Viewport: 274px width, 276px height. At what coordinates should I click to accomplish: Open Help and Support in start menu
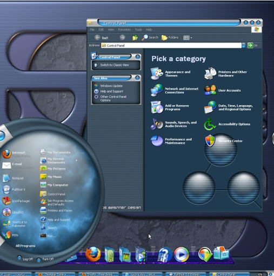[x=55, y=219]
